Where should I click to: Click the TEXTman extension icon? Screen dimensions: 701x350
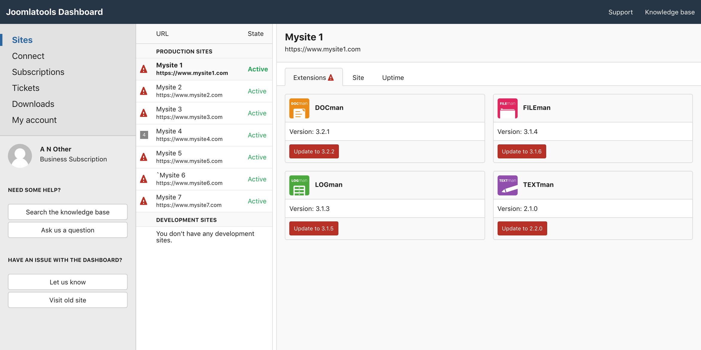pos(507,185)
